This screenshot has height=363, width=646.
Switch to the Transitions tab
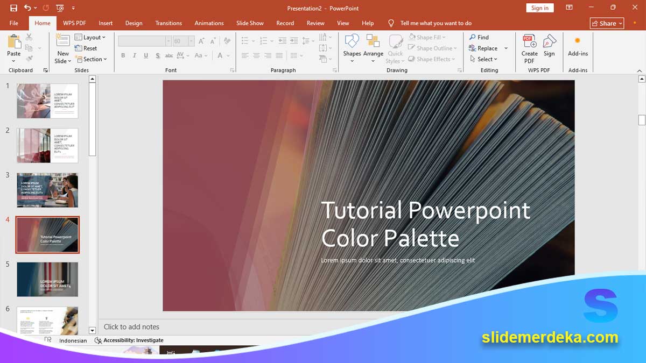pos(168,23)
